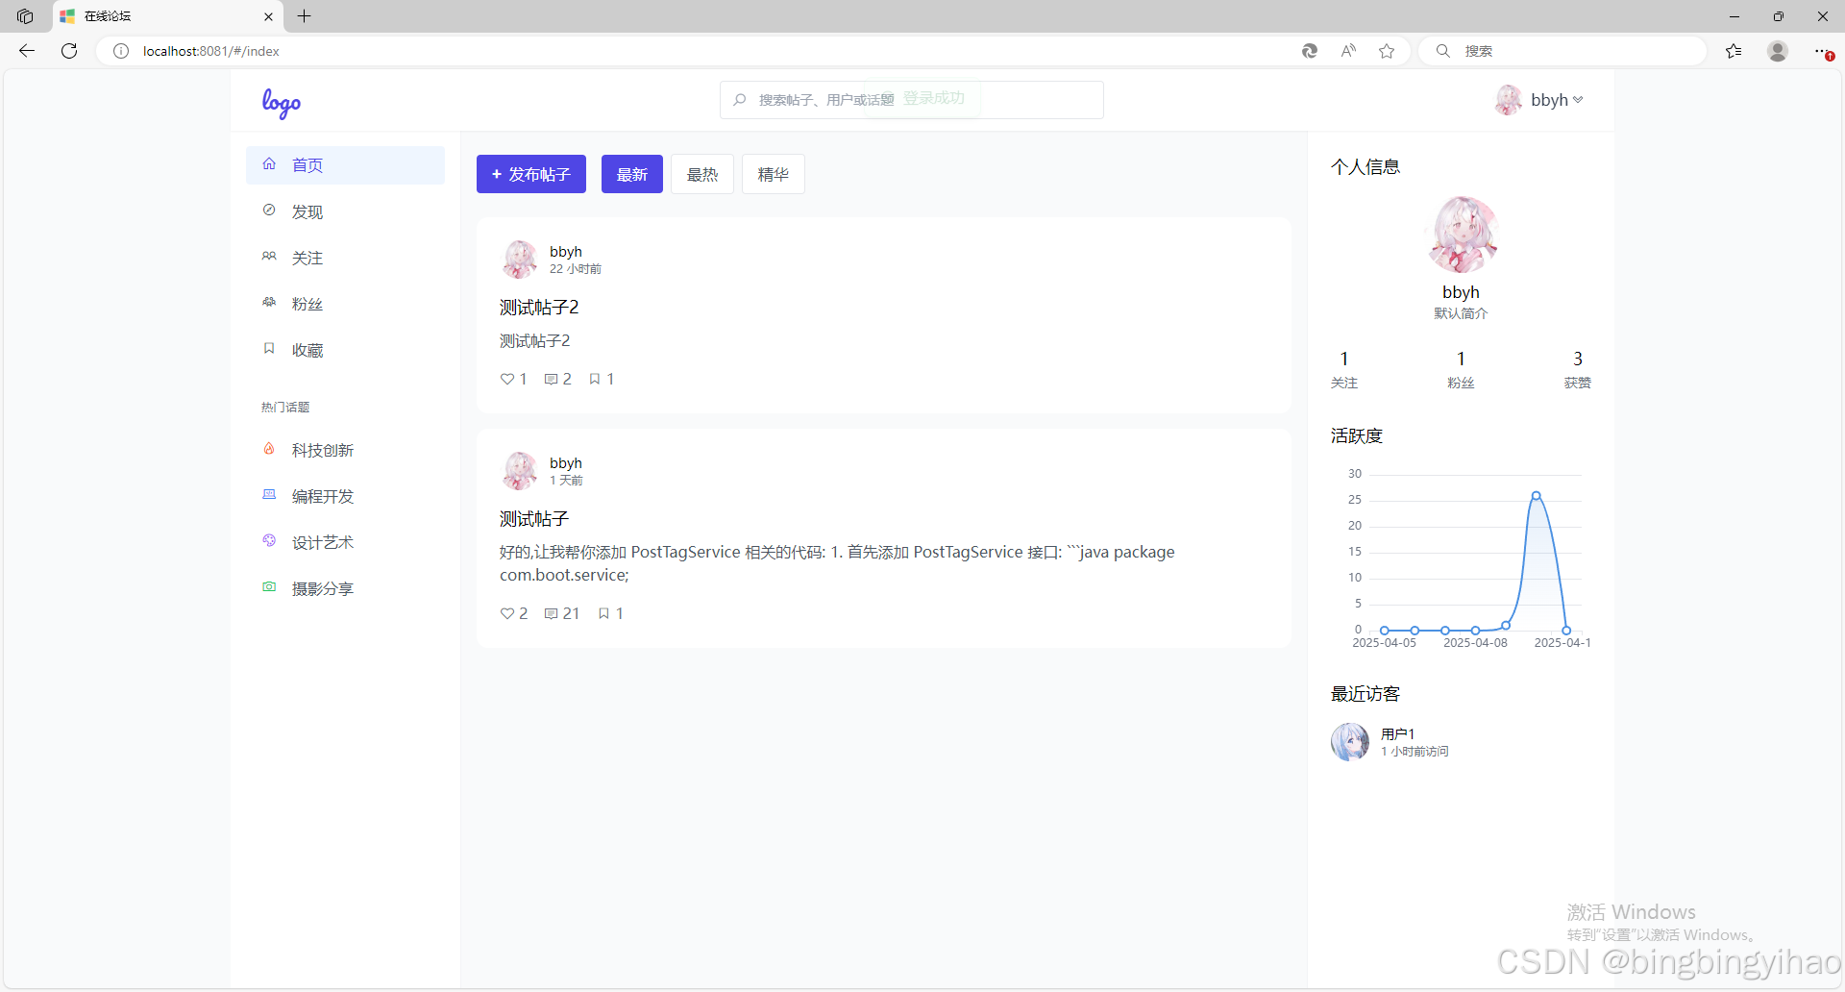Click author avatar on 测试帖子2 post
The width and height of the screenshot is (1845, 992).
tap(520, 260)
